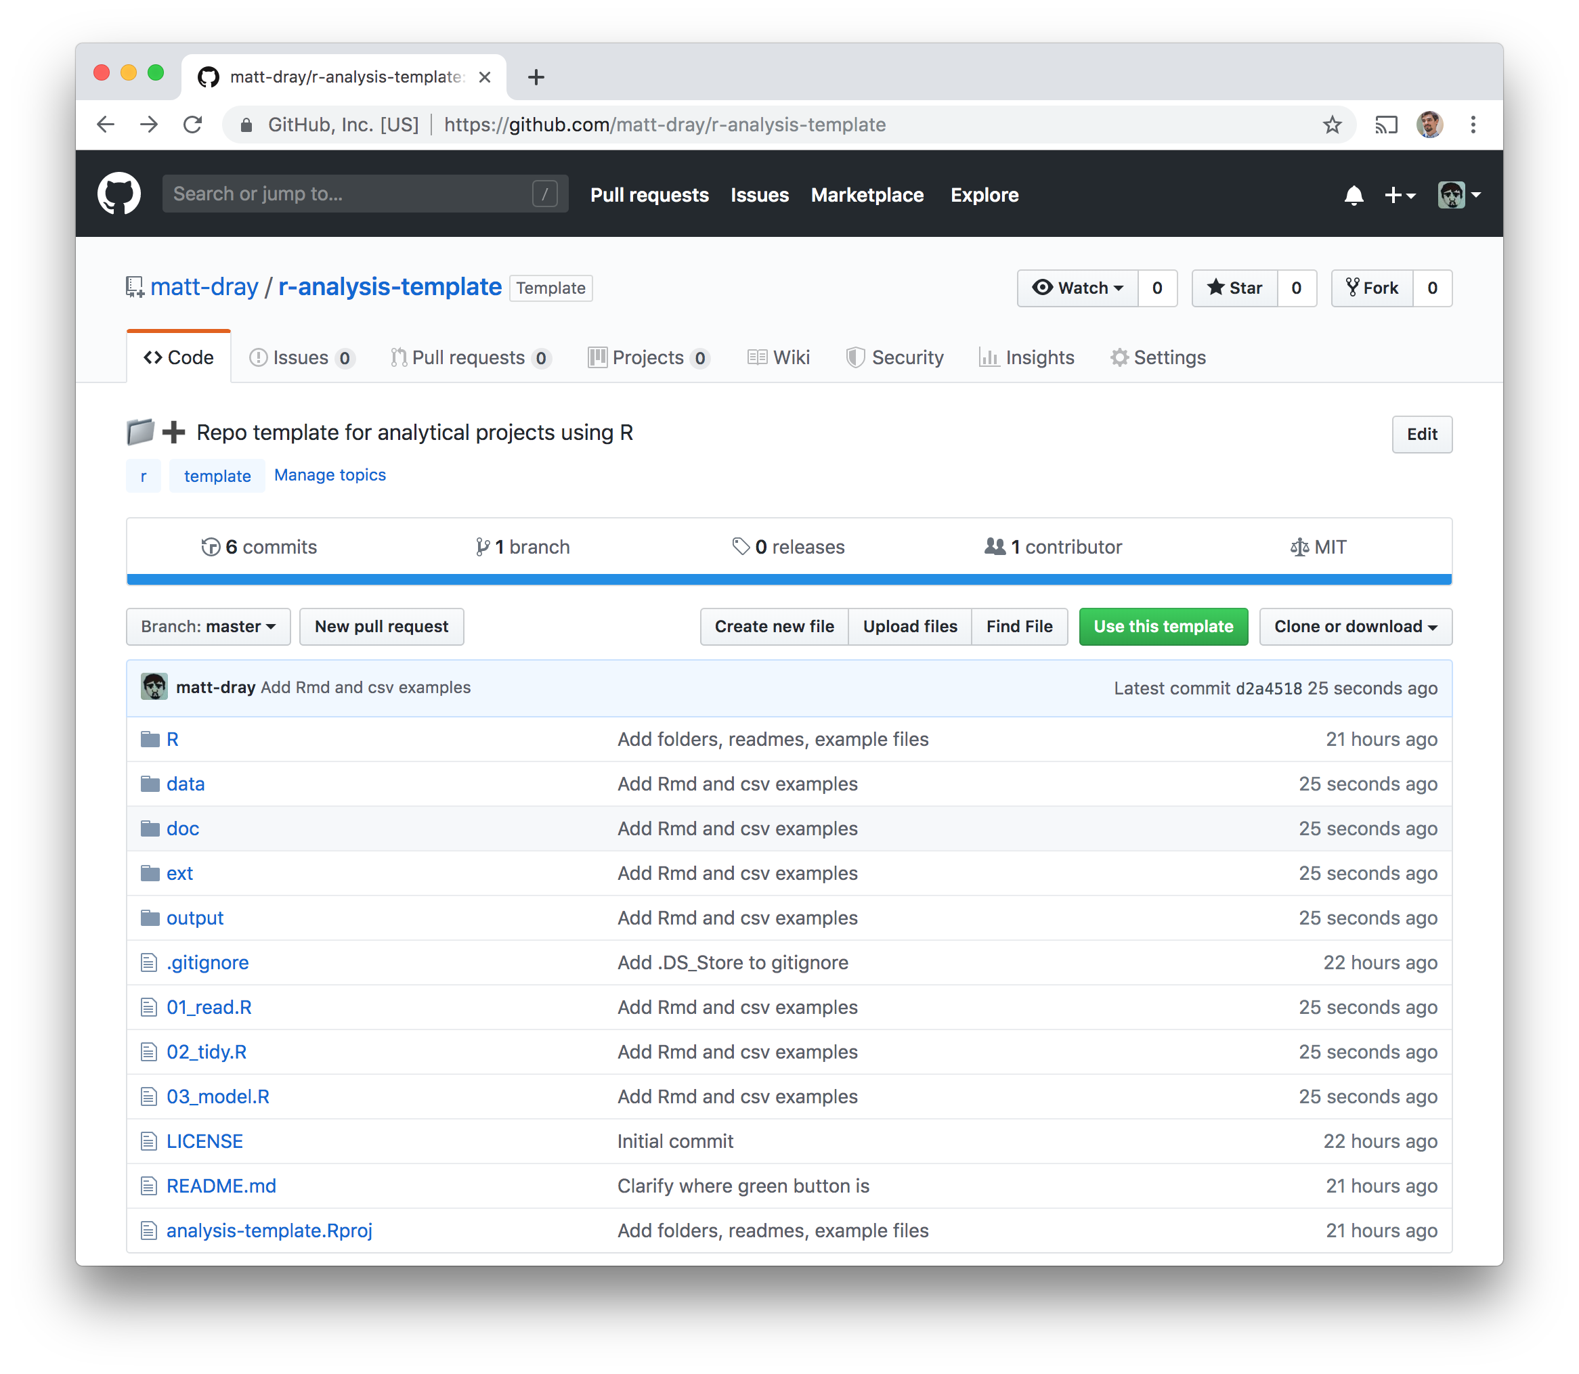
Task: Open notifications via the bell icon
Action: (x=1354, y=196)
